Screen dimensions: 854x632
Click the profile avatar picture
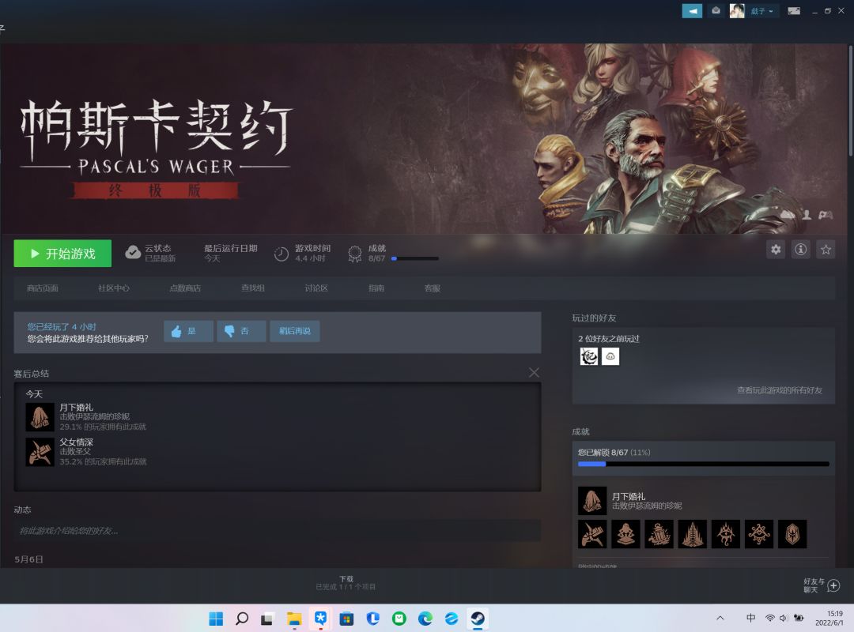click(x=737, y=11)
